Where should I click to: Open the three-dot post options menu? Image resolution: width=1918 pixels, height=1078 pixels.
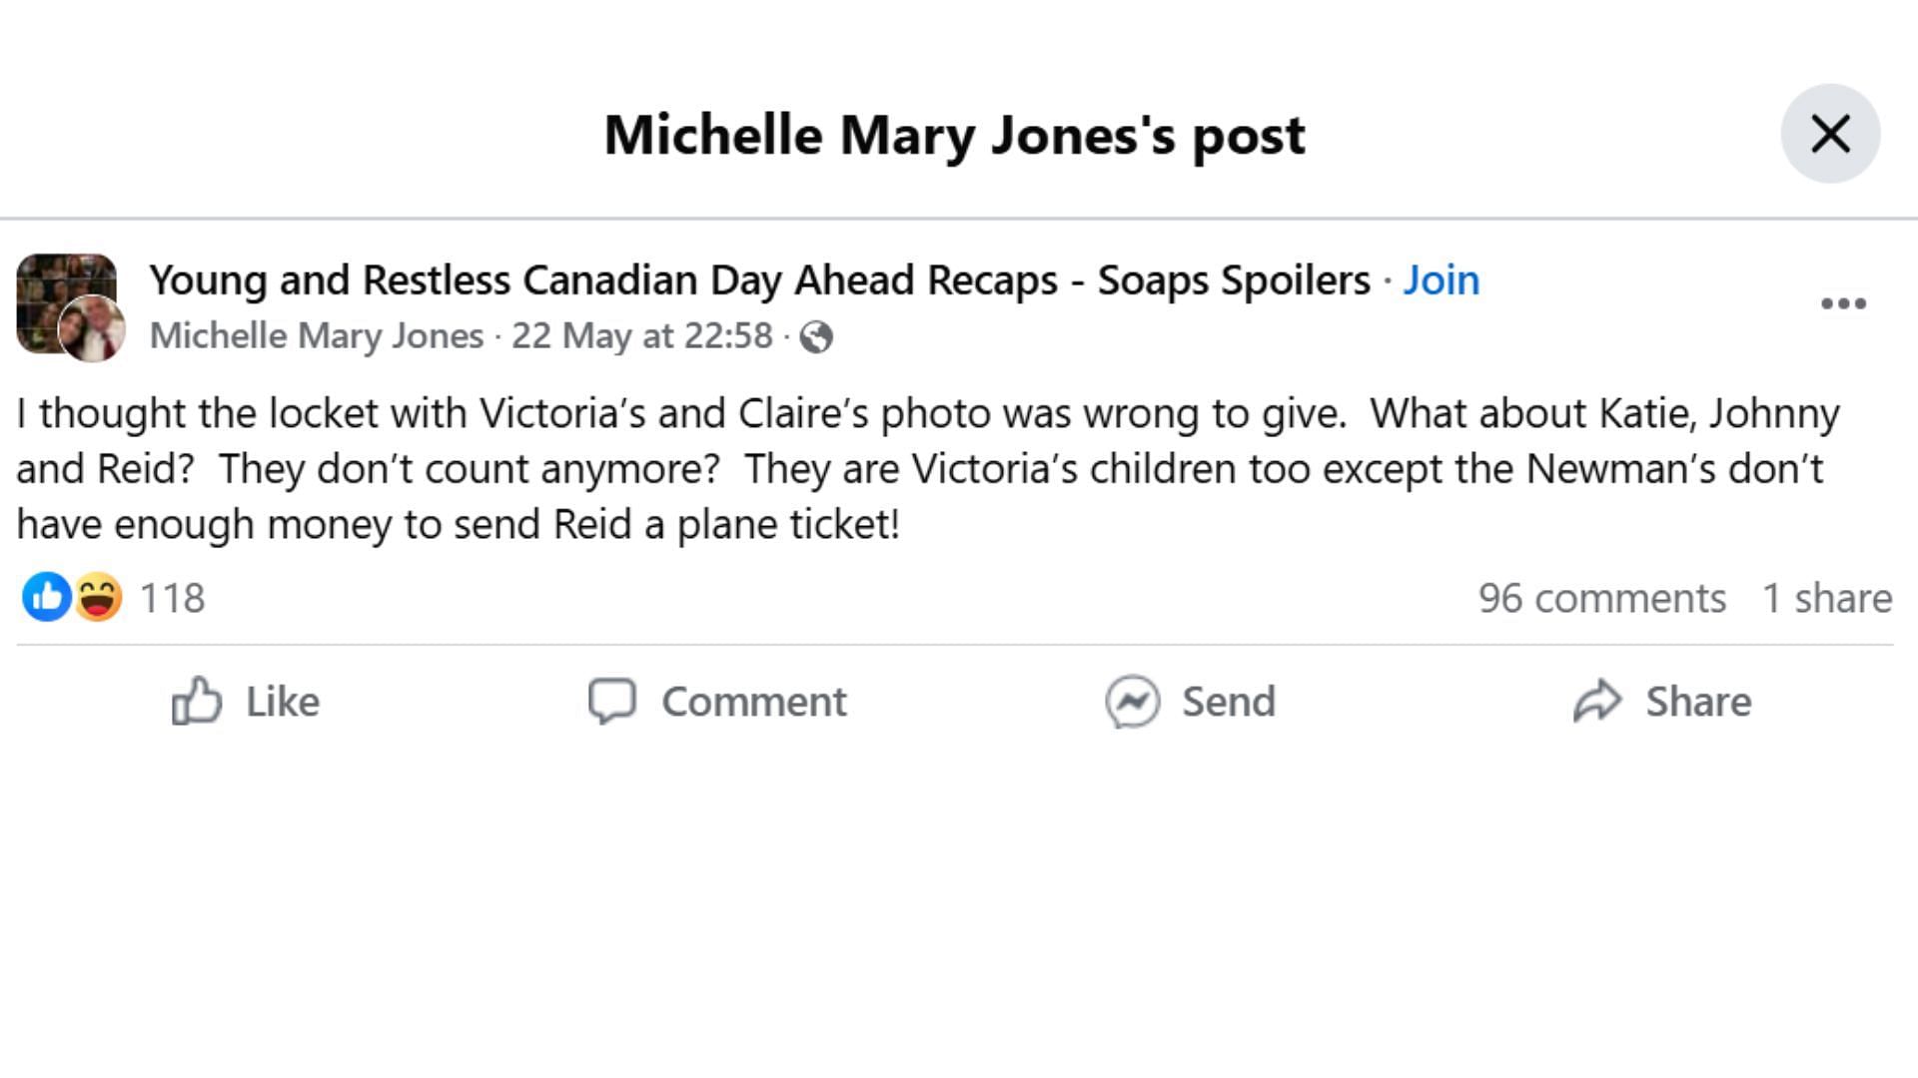click(x=1843, y=303)
